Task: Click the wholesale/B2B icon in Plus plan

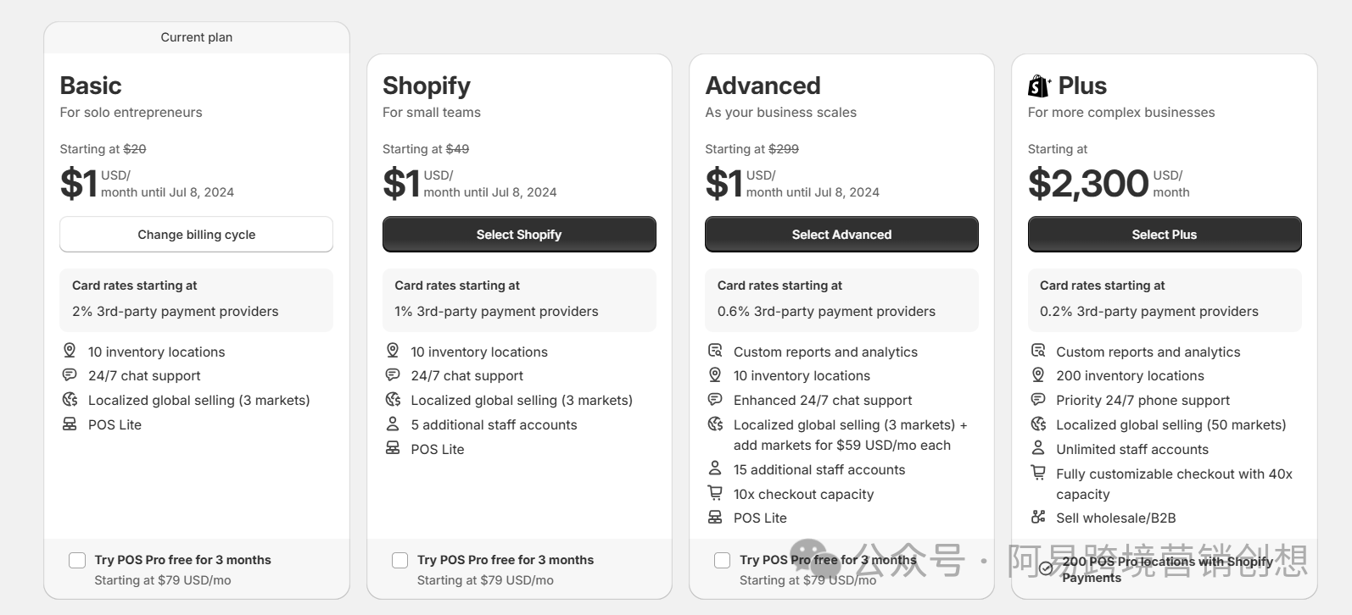Action: [x=1038, y=517]
